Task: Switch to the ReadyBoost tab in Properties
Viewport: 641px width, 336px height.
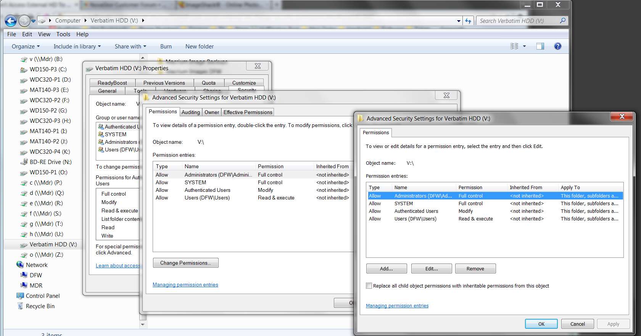Action: click(x=112, y=83)
